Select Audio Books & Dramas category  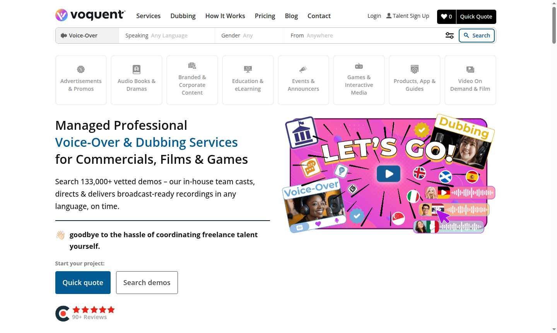click(137, 80)
